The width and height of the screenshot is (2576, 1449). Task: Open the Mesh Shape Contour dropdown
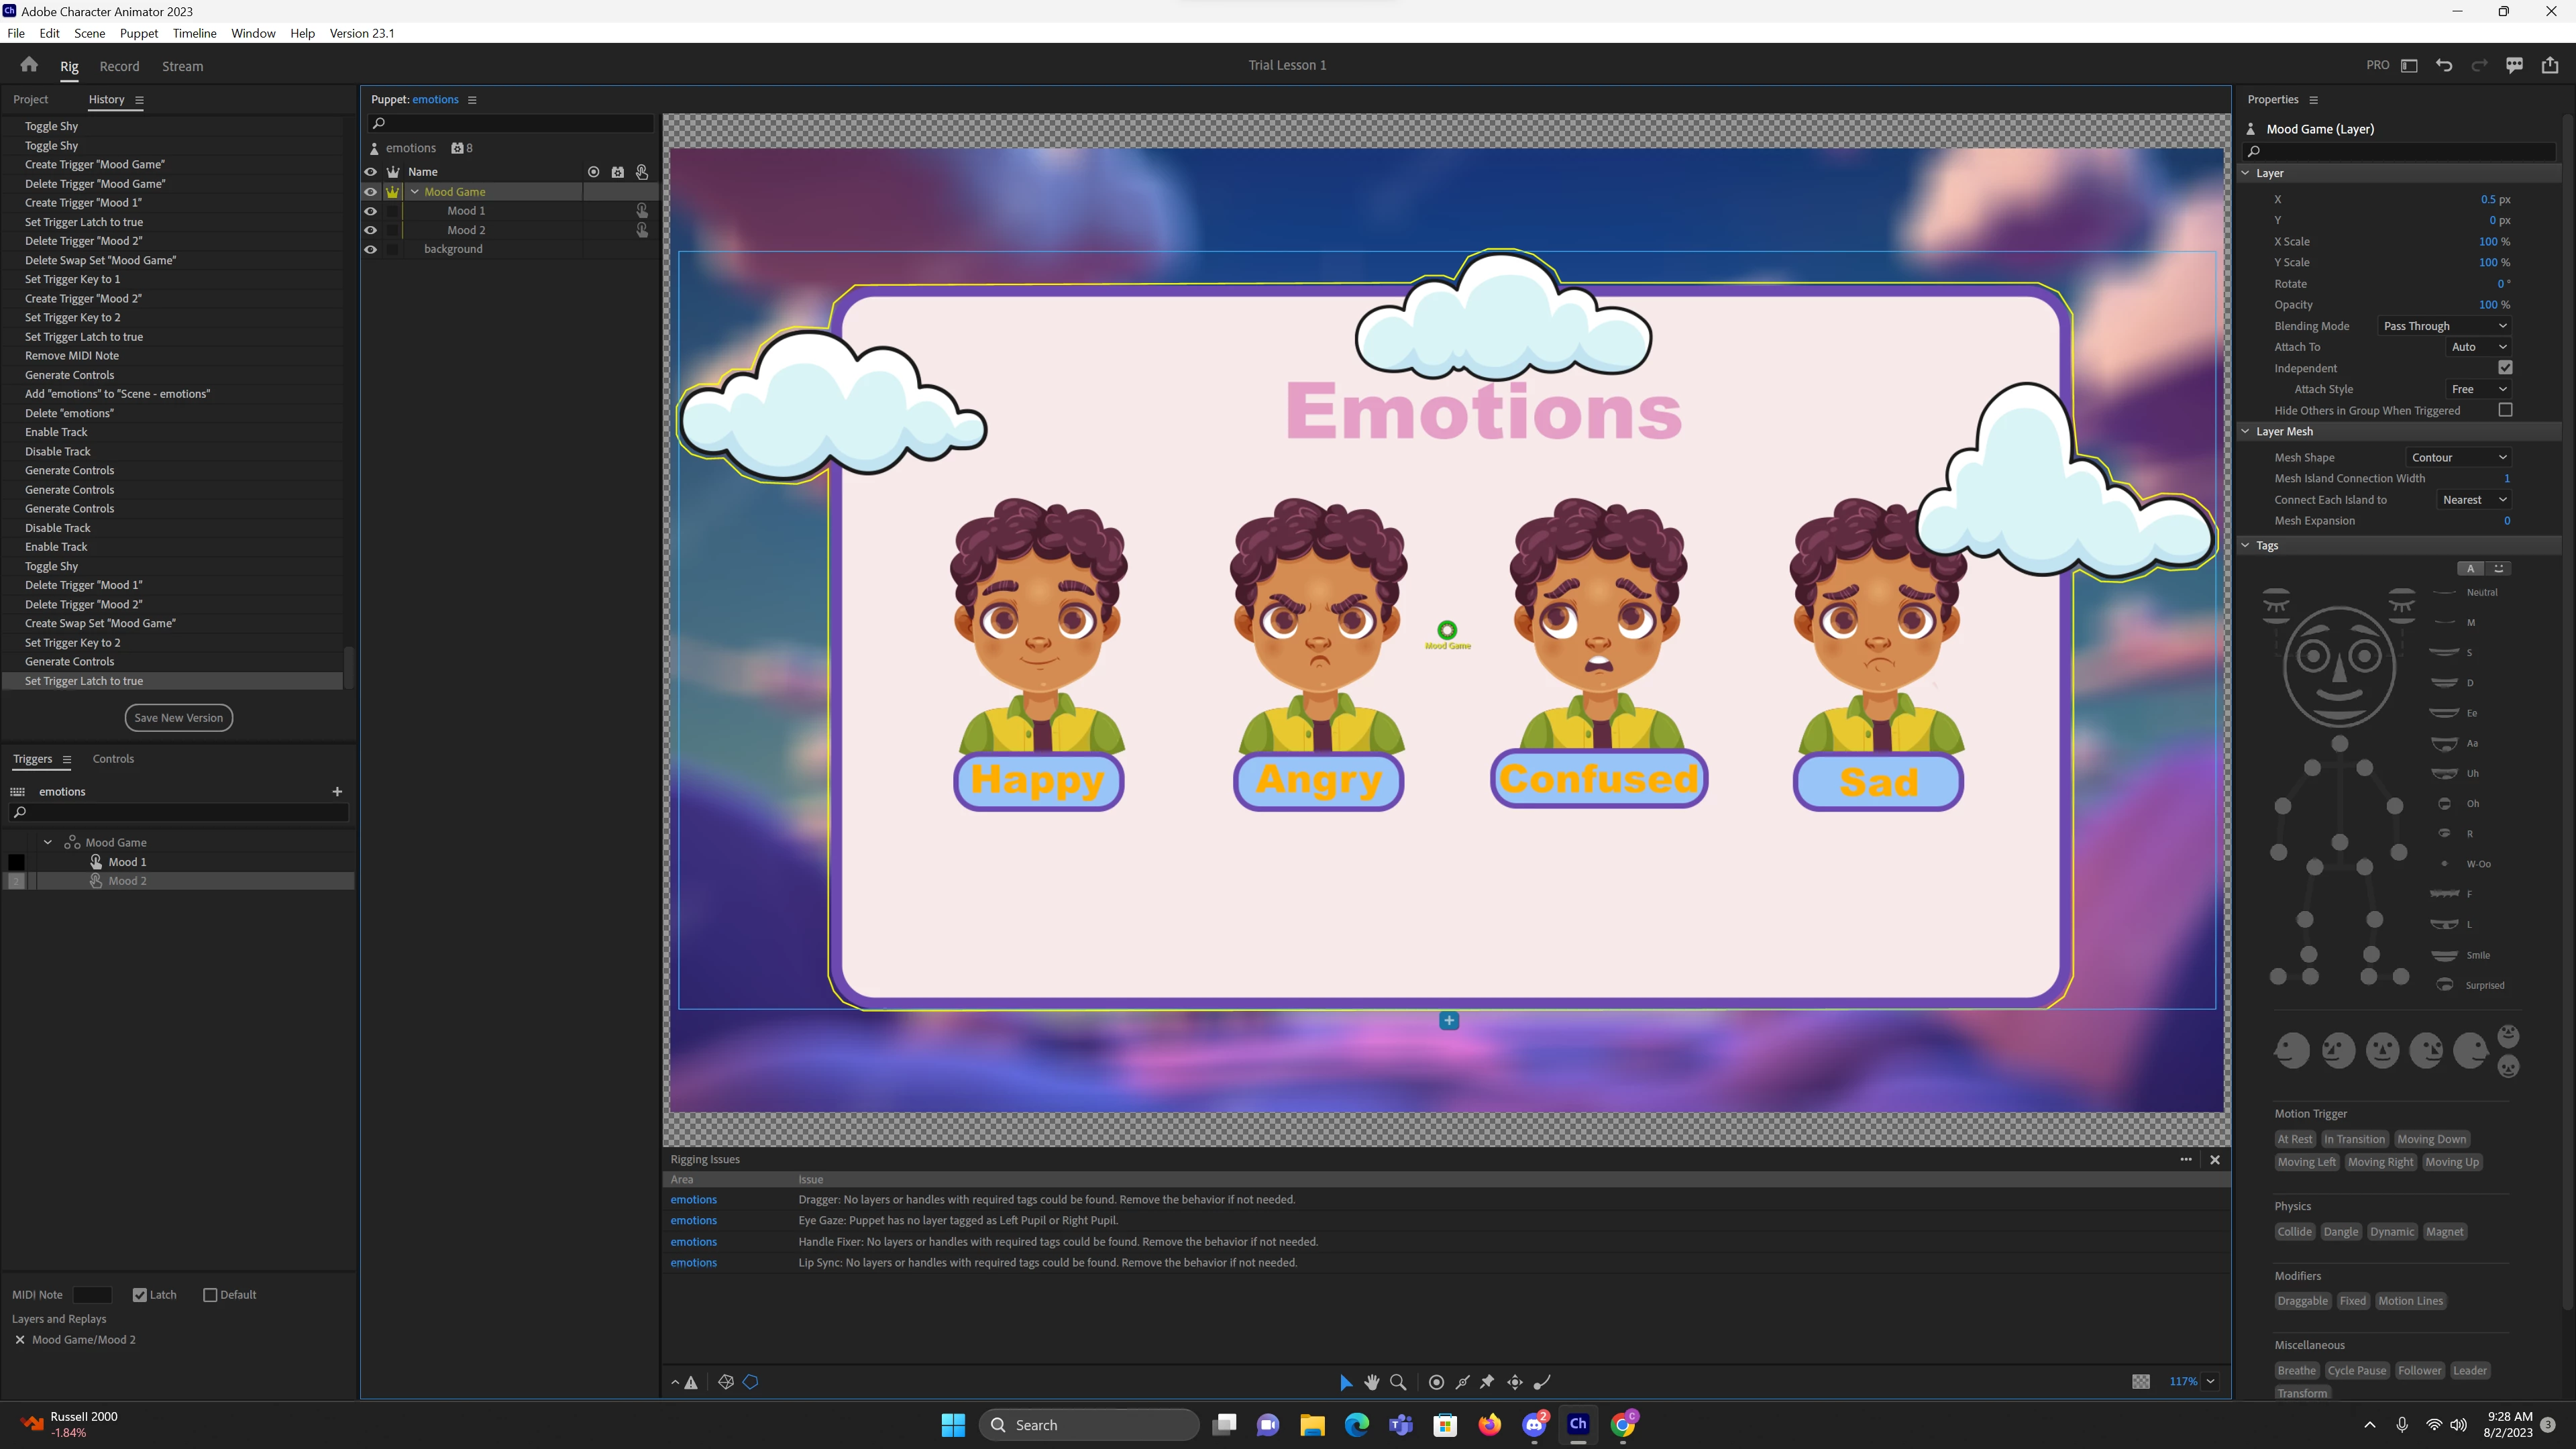2458,457
